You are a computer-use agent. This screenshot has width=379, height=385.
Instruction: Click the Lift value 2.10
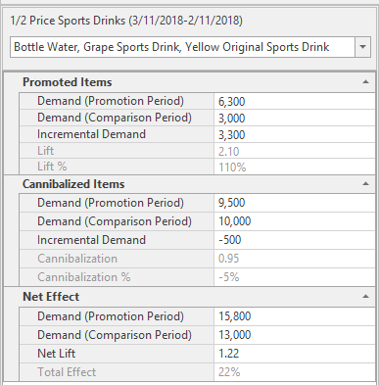(229, 151)
